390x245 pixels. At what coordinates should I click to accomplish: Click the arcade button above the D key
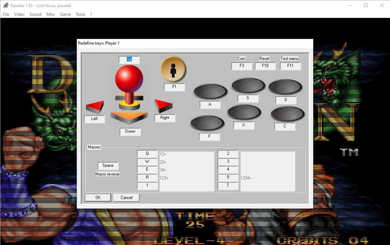click(285, 87)
